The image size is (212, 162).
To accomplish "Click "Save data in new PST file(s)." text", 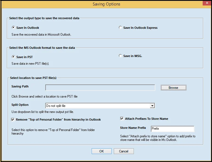I will click(30, 64).
